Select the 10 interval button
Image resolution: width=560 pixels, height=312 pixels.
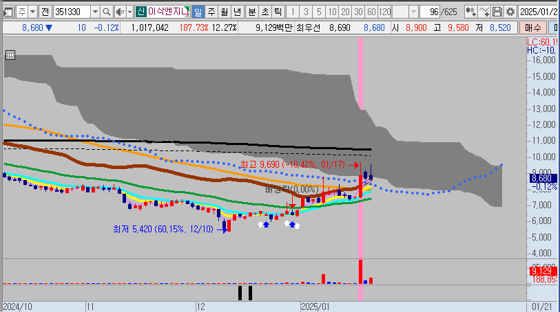click(333, 12)
